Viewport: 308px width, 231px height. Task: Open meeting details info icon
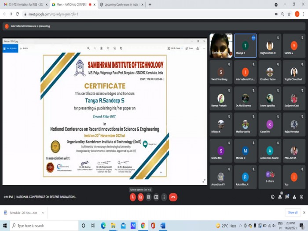tap(273, 197)
